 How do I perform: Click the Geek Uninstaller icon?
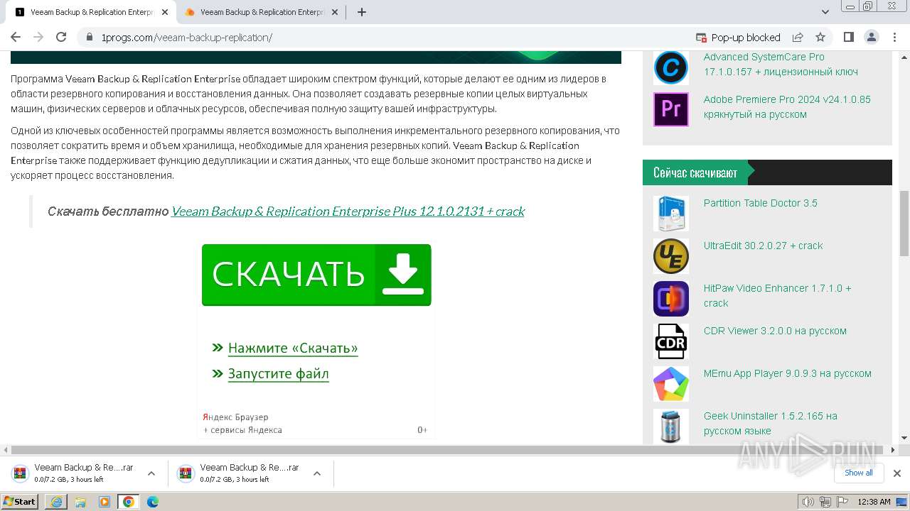point(670,427)
